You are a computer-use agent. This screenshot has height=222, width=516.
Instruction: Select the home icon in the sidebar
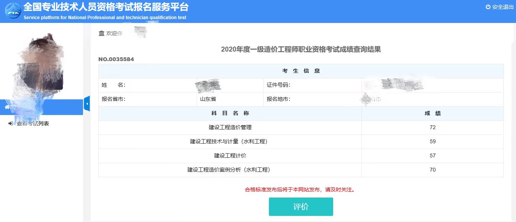[x=6, y=107]
